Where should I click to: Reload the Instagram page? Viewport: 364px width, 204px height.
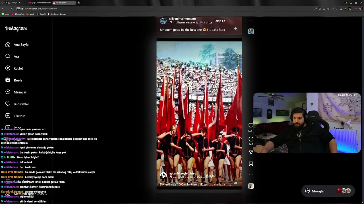12,9
